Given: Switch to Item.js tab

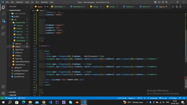Looking at the screenshot, I should tap(96, 7).
